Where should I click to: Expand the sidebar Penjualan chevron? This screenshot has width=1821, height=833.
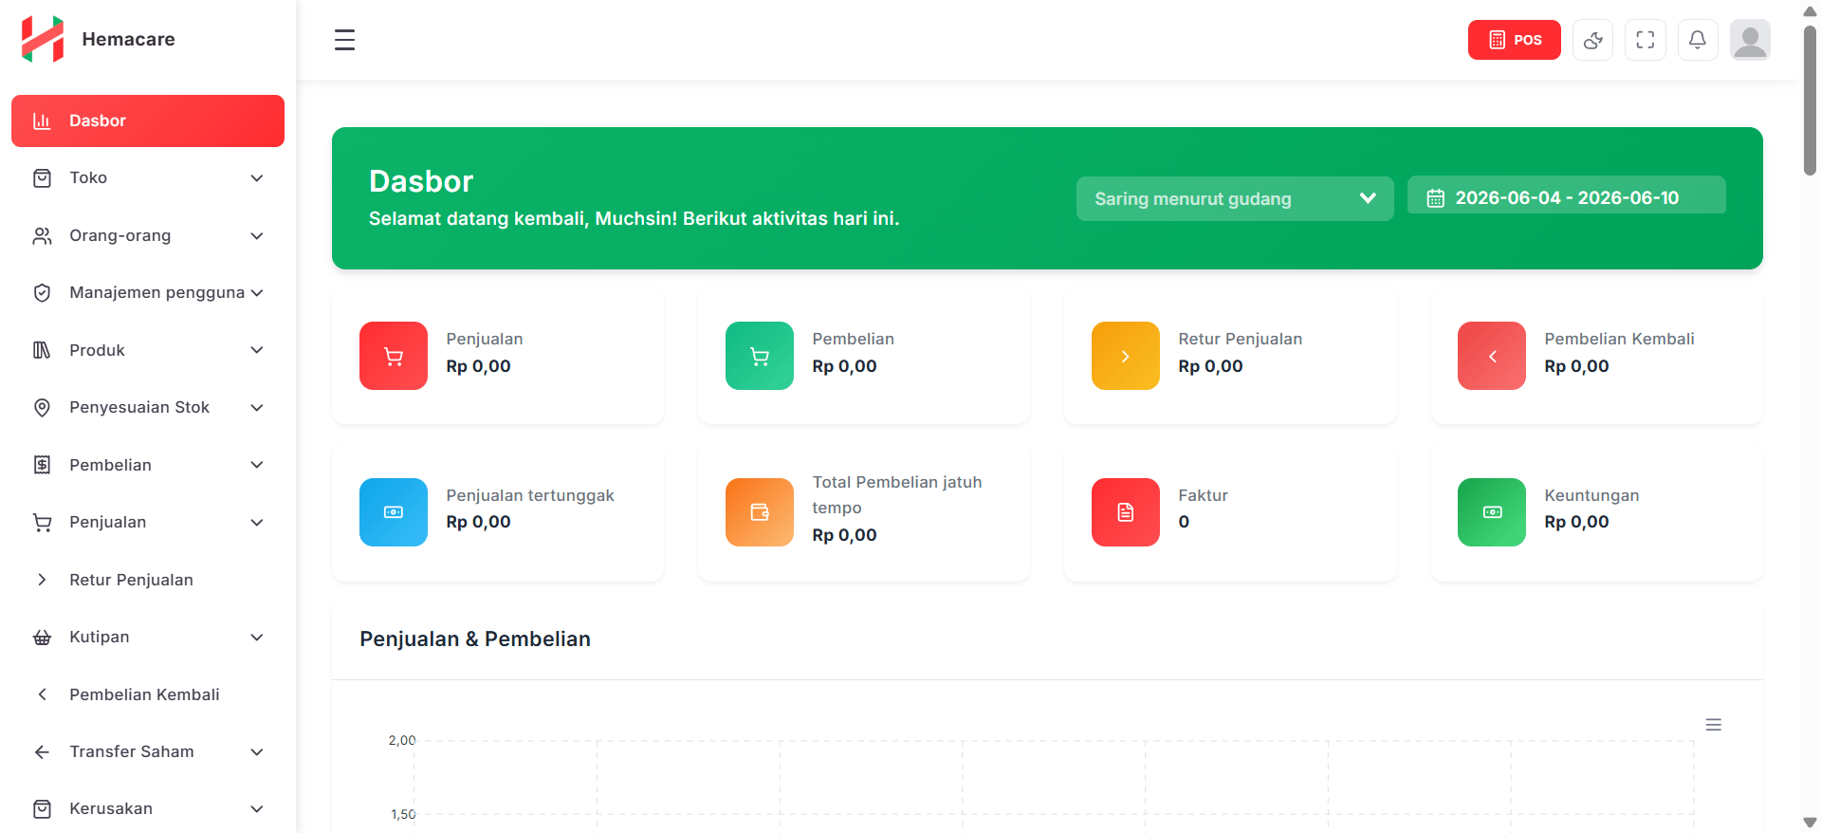pos(256,523)
